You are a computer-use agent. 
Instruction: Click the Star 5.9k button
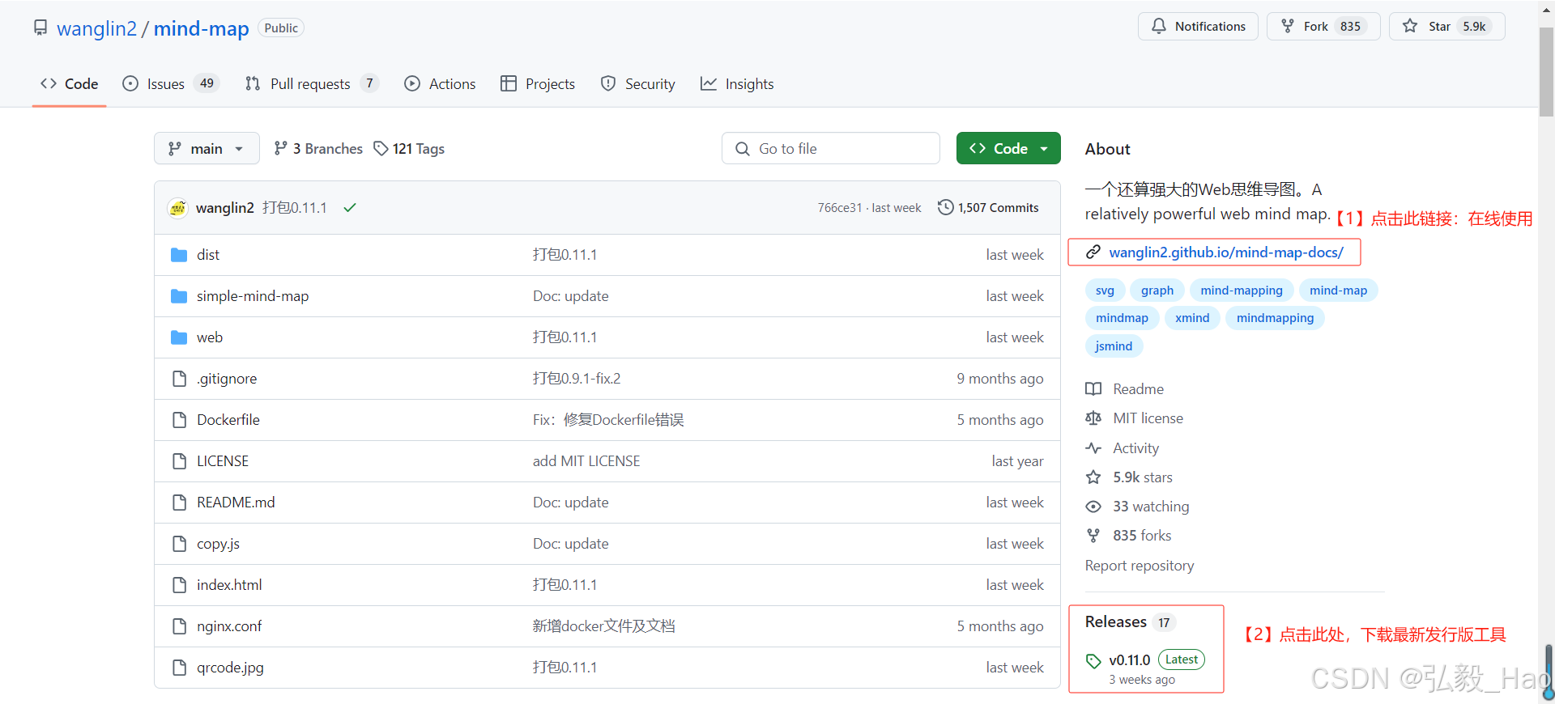click(1447, 27)
